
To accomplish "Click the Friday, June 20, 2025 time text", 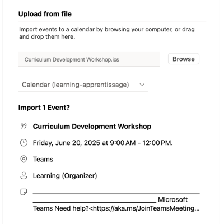I will (103, 143).
